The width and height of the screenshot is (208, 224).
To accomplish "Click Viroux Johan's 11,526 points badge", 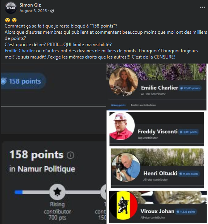I will click(x=186, y=212).
